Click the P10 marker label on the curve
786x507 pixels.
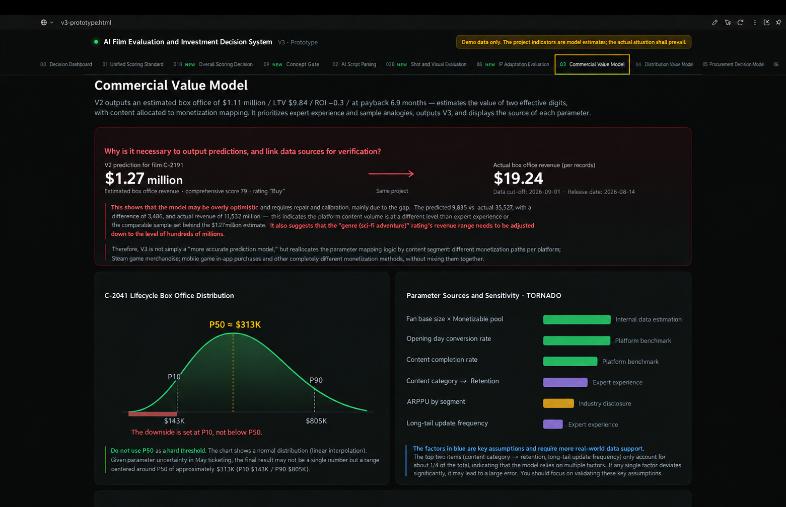point(174,377)
